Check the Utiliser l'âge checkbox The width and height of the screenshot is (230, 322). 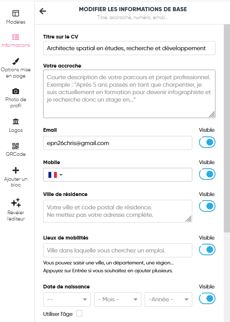click(79, 313)
